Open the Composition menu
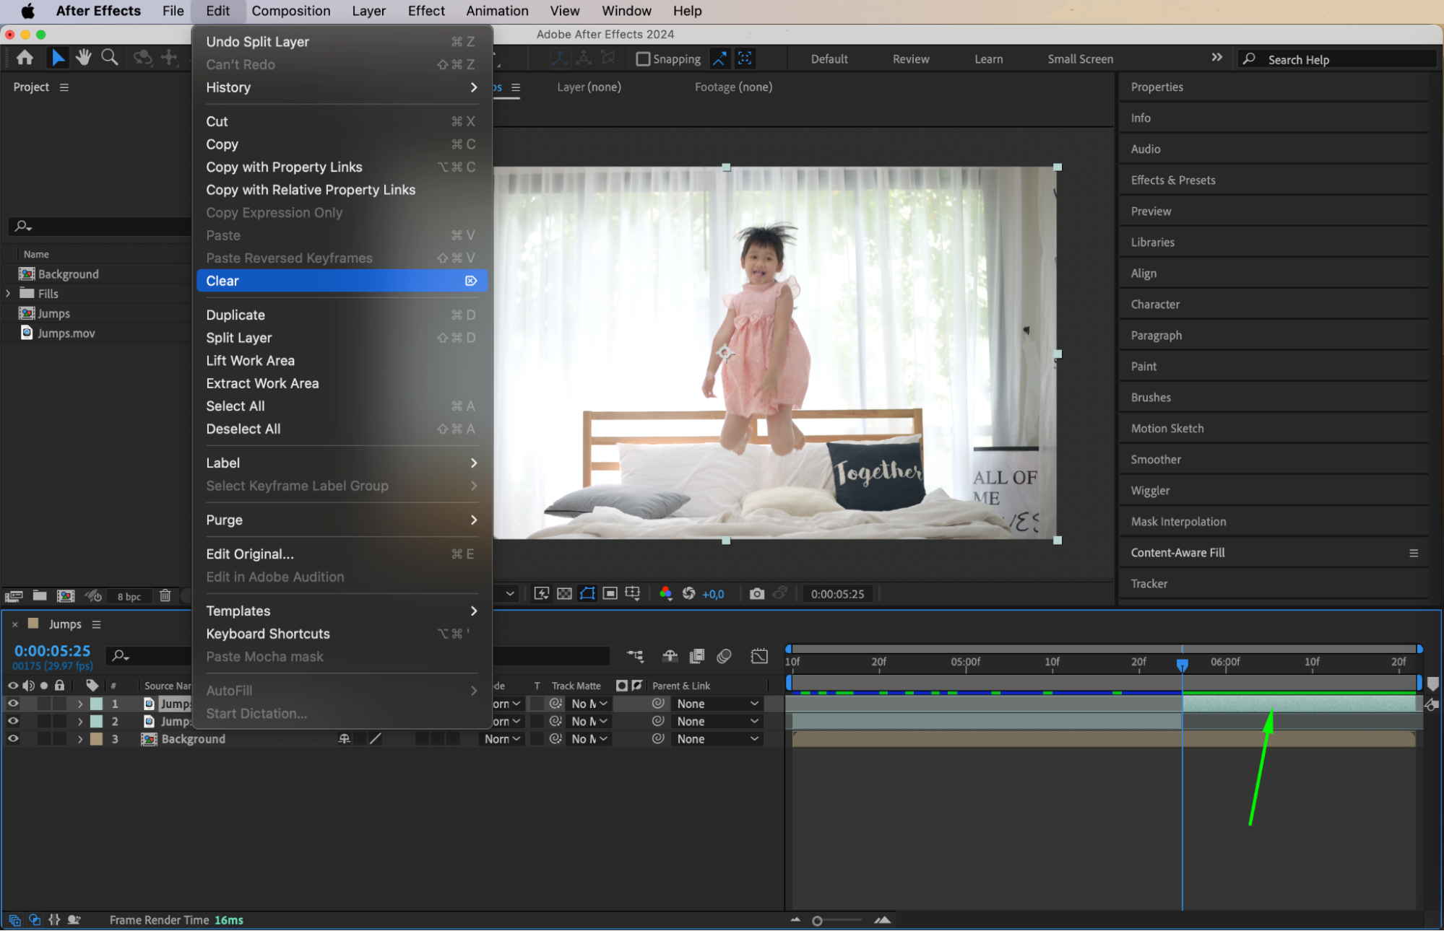1444x931 pixels. pyautogui.click(x=290, y=11)
